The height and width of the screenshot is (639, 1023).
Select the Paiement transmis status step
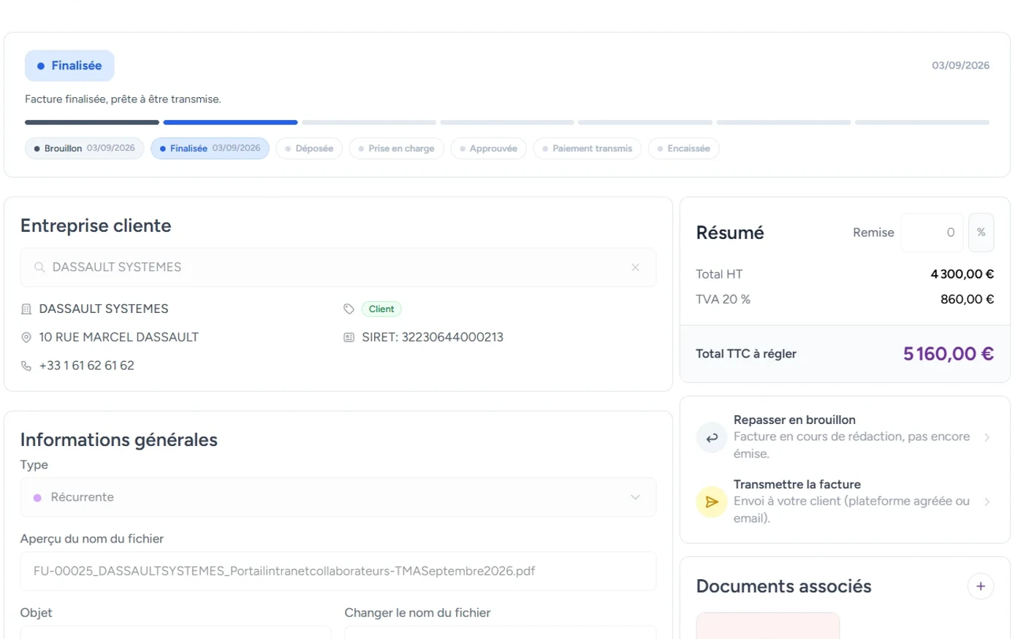[587, 148]
